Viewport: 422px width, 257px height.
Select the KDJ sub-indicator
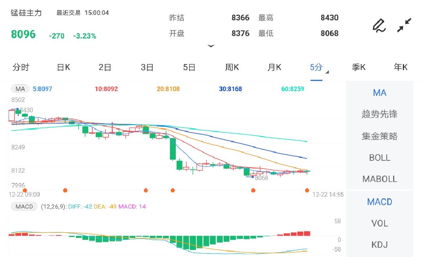coord(379,244)
